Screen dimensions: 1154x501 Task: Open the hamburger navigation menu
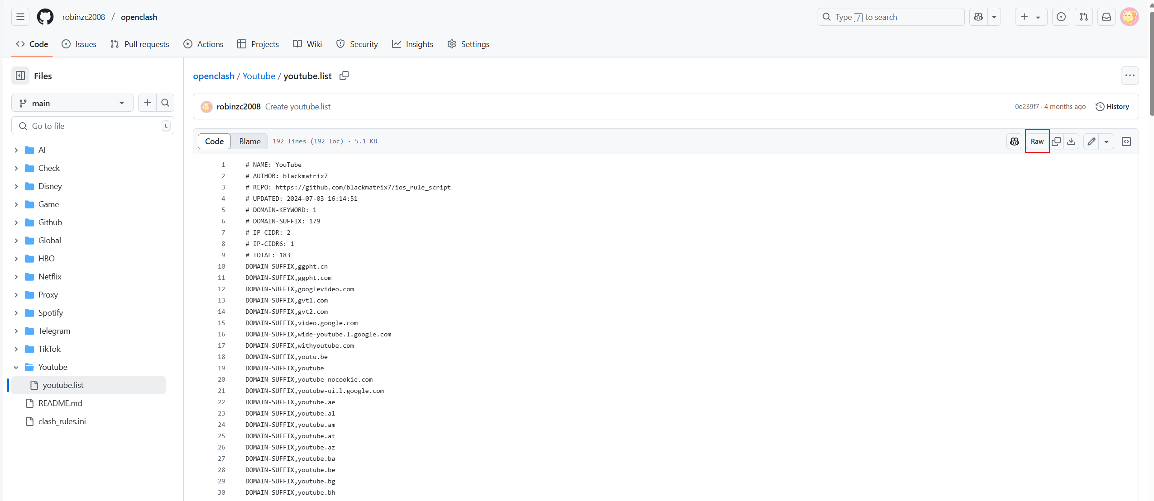point(20,17)
